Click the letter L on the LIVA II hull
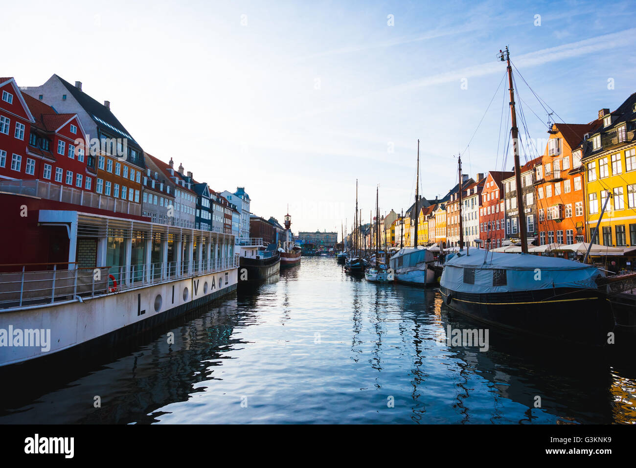Screen dimensions: 636x468 (x=141, y=304)
